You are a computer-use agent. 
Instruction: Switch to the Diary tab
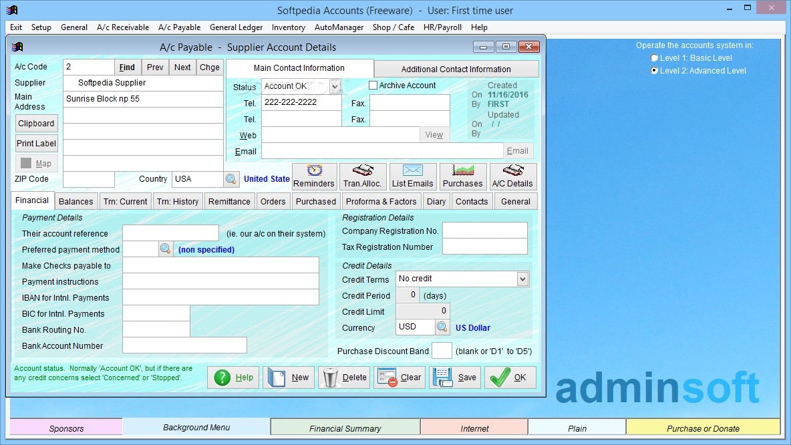pyautogui.click(x=436, y=201)
